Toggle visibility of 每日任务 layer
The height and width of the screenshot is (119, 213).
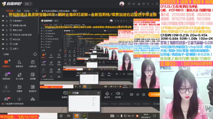click(3, 39)
